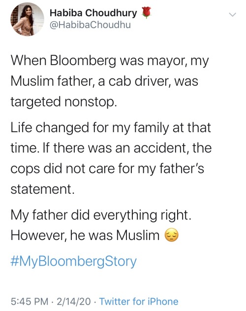The image size is (246, 311).
Task: Click the single word 'statement.'
Action: click(x=43, y=189)
